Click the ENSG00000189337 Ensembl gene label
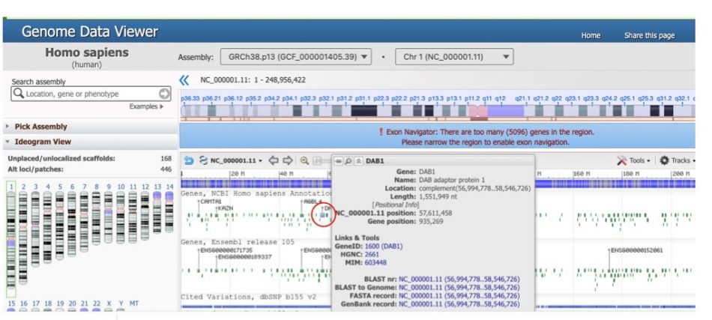712x320 pixels. [x=245, y=257]
